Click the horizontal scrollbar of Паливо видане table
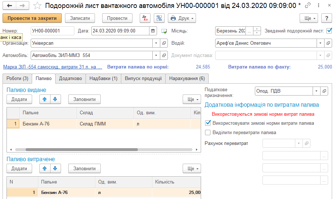The image size is (335, 199). pyautogui.click(x=82, y=150)
